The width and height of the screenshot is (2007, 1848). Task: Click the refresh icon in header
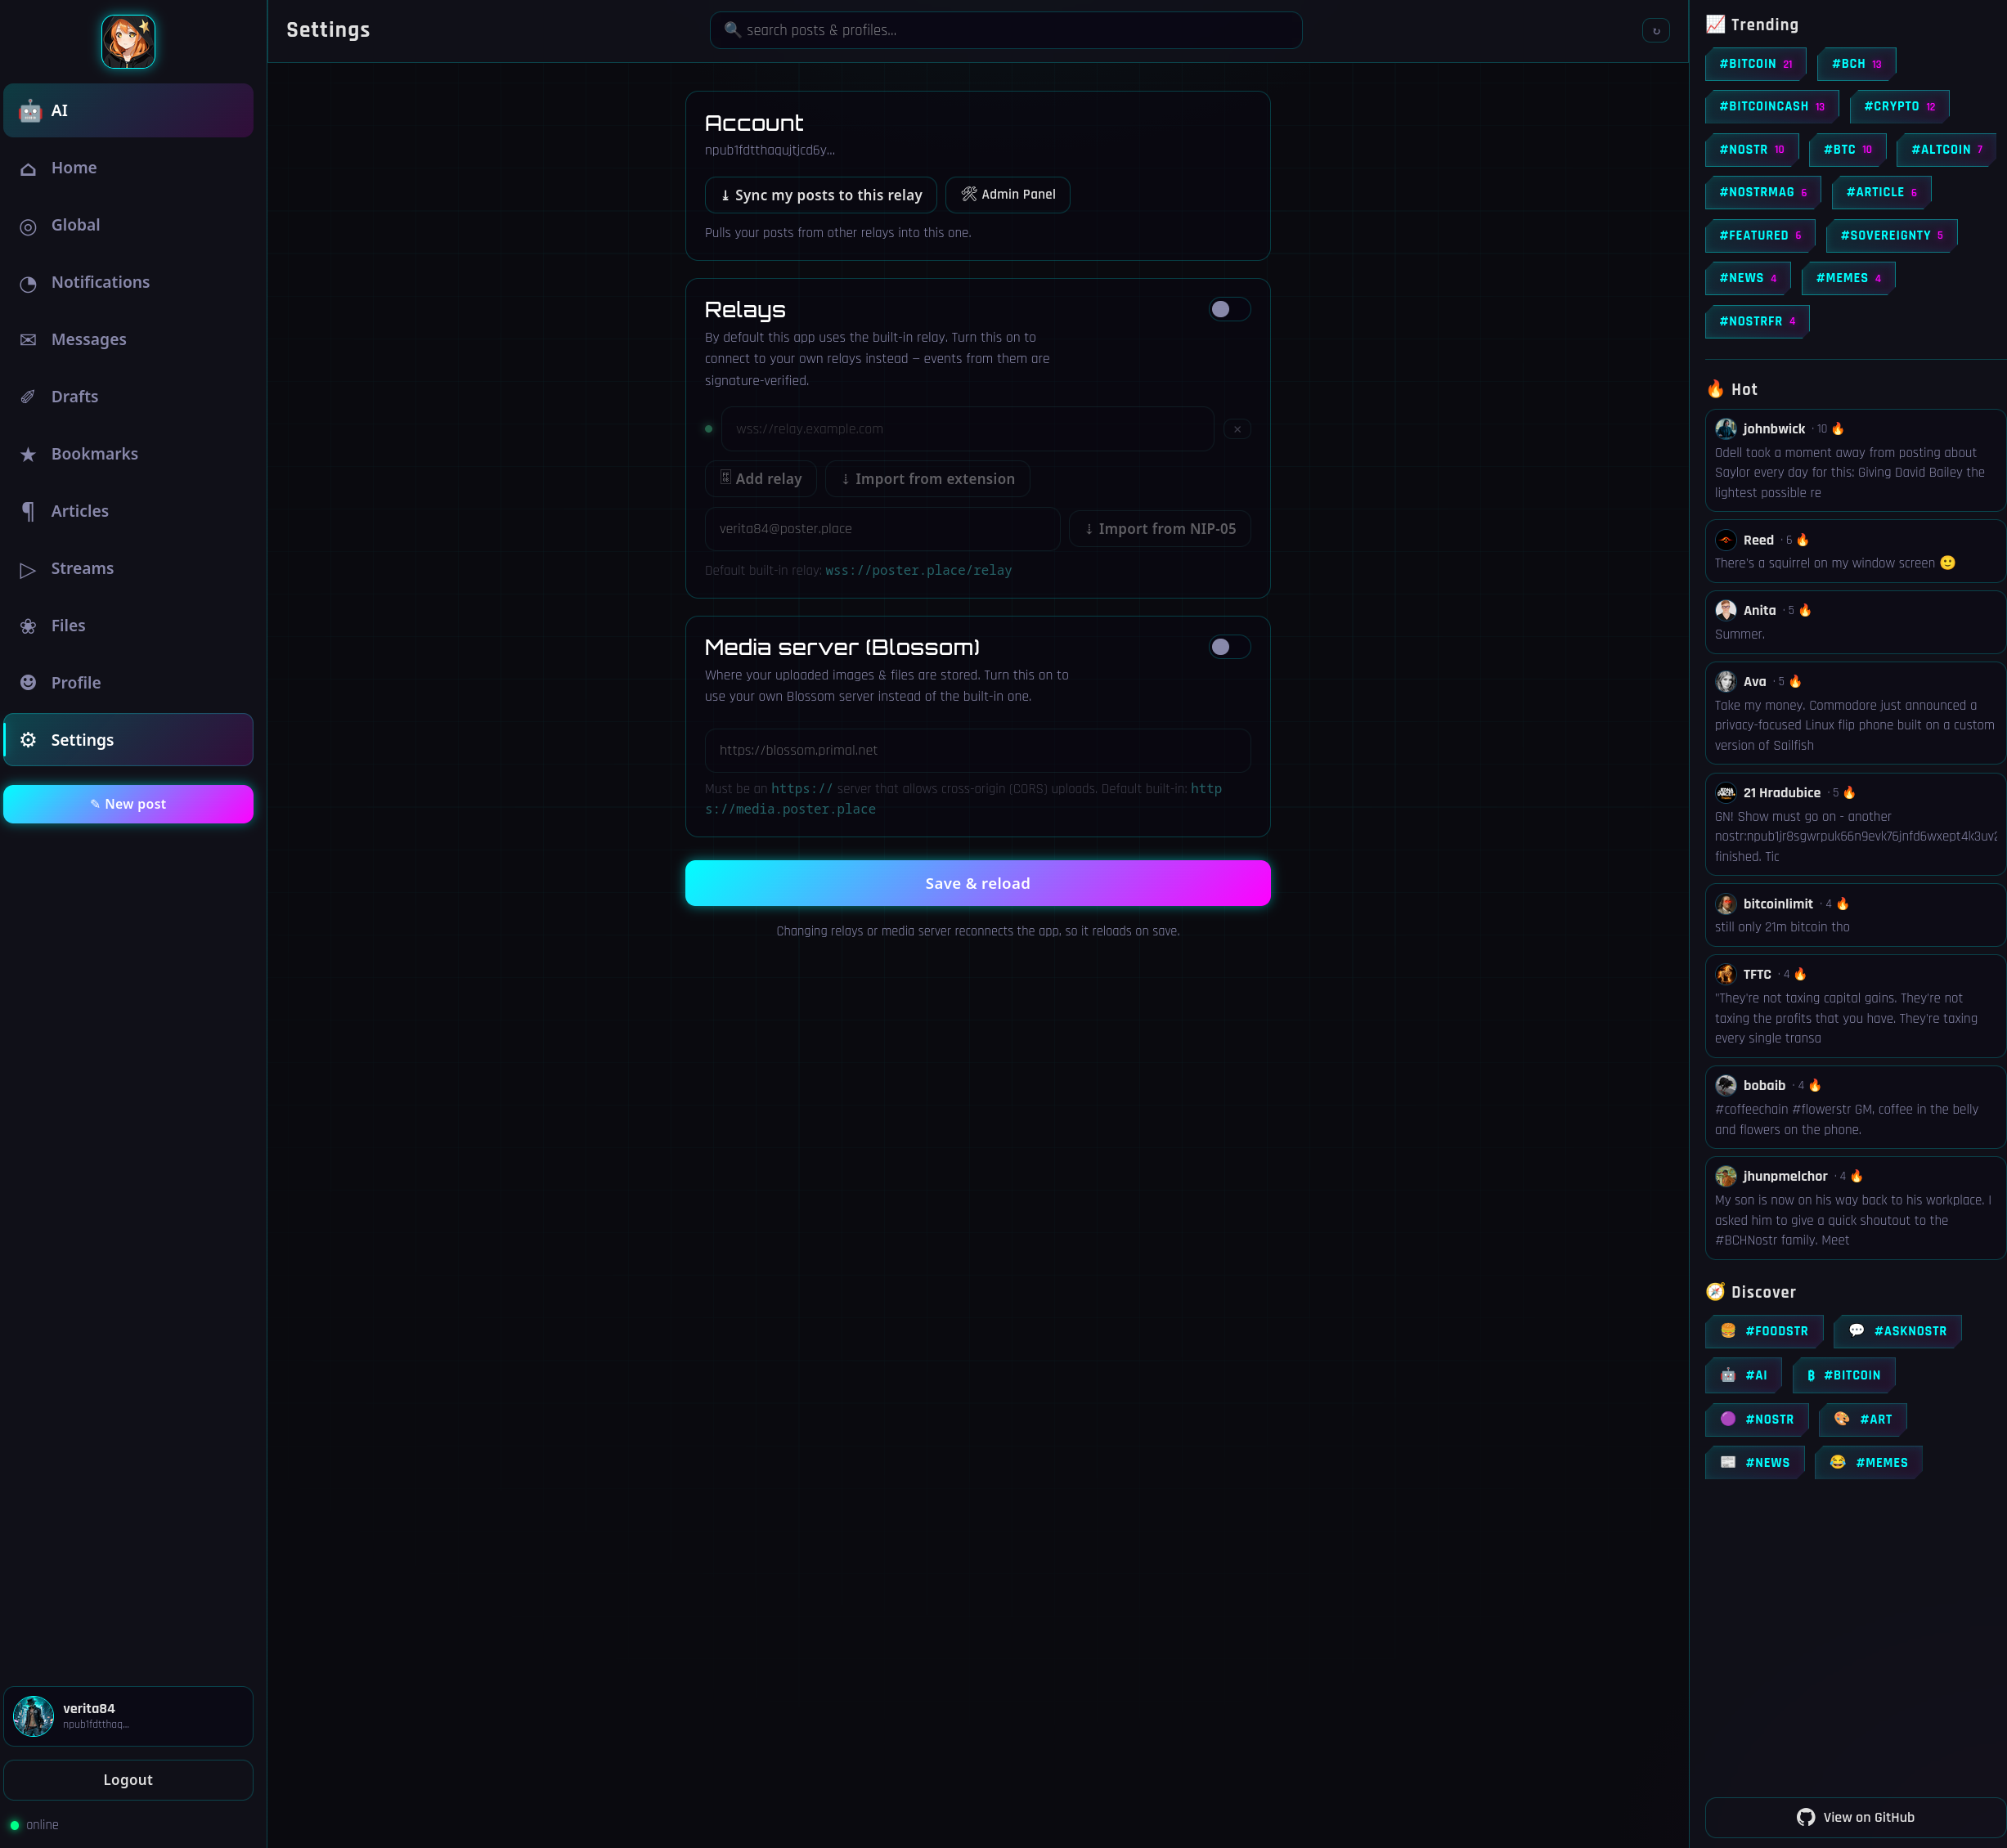coord(1656,31)
